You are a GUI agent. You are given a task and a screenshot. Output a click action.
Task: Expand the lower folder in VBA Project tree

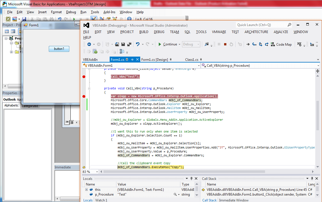[x=11, y=52]
